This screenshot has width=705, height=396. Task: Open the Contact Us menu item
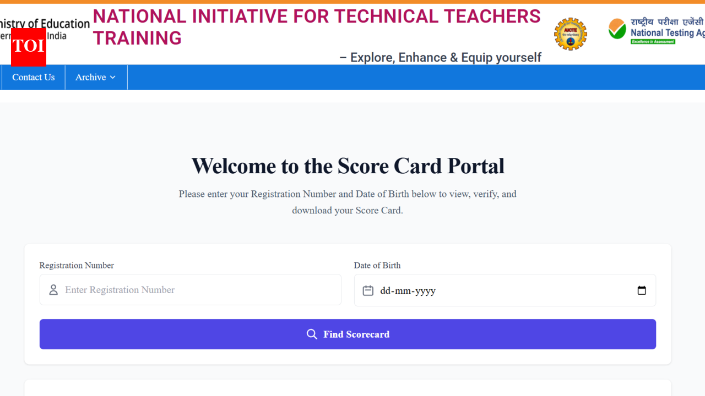33,77
